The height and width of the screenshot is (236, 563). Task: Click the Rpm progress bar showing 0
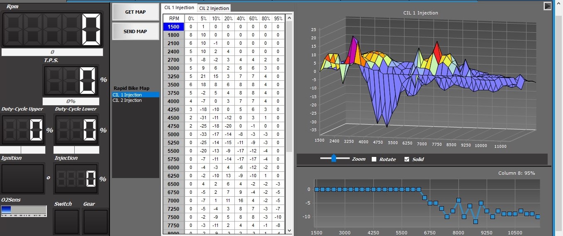[x=52, y=52]
